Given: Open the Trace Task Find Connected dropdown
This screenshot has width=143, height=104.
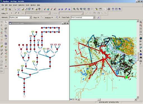Looking at the screenshot, I should [94, 17].
